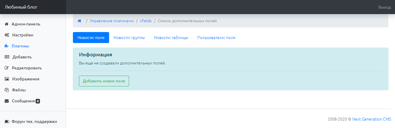Click the Админ-панель house icon in sidebar

click(x=6, y=24)
